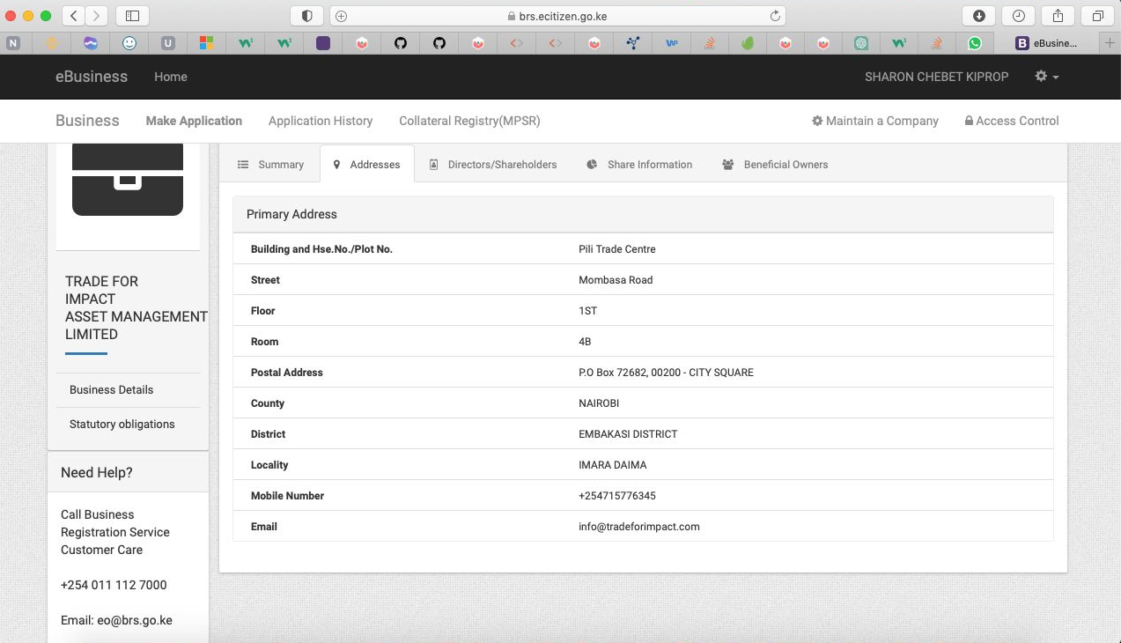Click the show tab overview icon
The width and height of the screenshot is (1121, 643).
pyautogui.click(x=1097, y=16)
